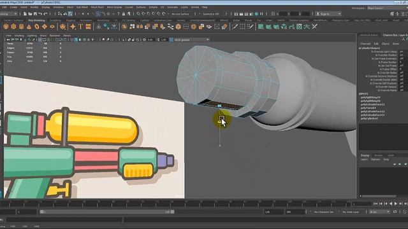408x229 pixels.
Task: Open the No Anim Layer dropdown
Action: pyautogui.click(x=351, y=212)
